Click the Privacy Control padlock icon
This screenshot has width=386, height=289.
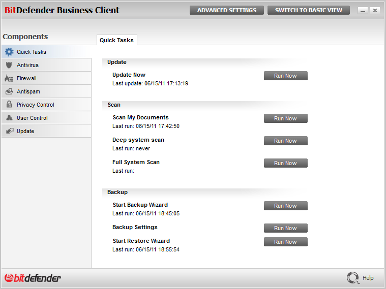(x=9, y=104)
